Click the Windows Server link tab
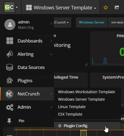 coord(92,22)
